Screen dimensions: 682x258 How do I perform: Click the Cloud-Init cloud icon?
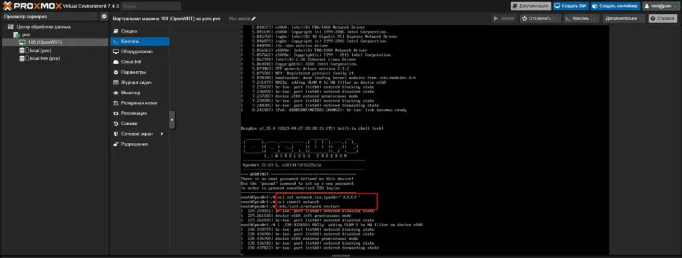[116, 62]
